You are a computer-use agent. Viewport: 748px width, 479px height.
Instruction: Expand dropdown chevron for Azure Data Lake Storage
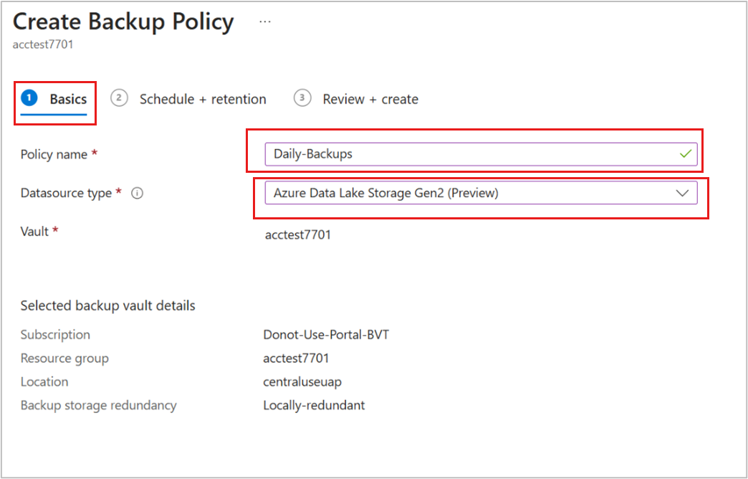pos(682,193)
